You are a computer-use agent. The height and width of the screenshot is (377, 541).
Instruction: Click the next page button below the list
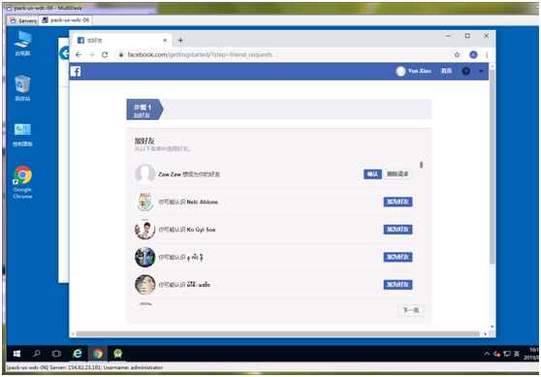pyautogui.click(x=410, y=310)
